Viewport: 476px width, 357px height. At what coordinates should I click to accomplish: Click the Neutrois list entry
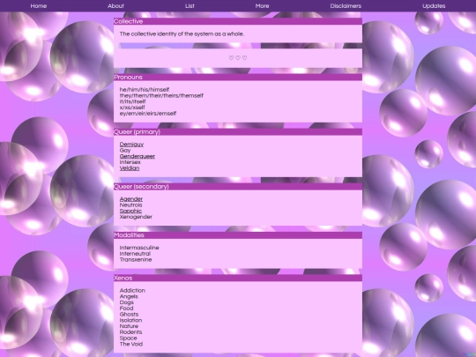[x=130, y=205]
